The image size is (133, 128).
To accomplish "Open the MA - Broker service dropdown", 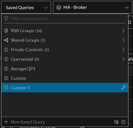I will click(93, 7).
